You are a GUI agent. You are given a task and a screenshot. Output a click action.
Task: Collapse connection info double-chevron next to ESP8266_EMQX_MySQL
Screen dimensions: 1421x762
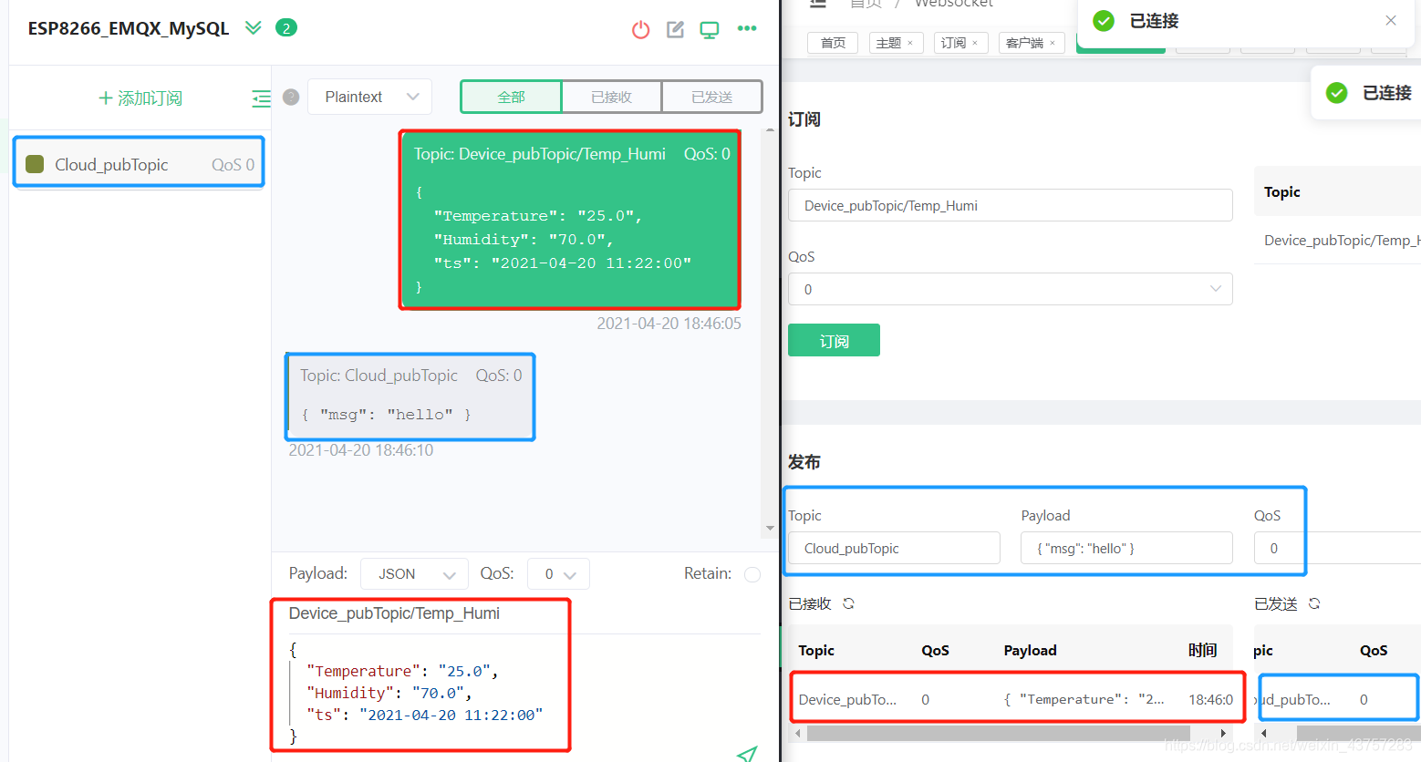(254, 27)
